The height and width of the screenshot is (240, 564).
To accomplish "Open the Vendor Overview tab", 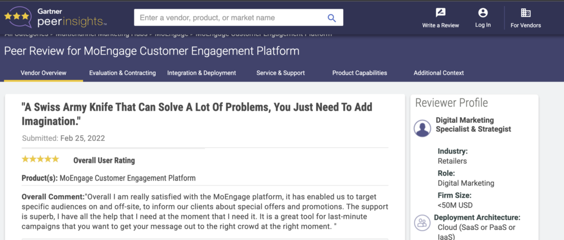I will (x=44, y=73).
